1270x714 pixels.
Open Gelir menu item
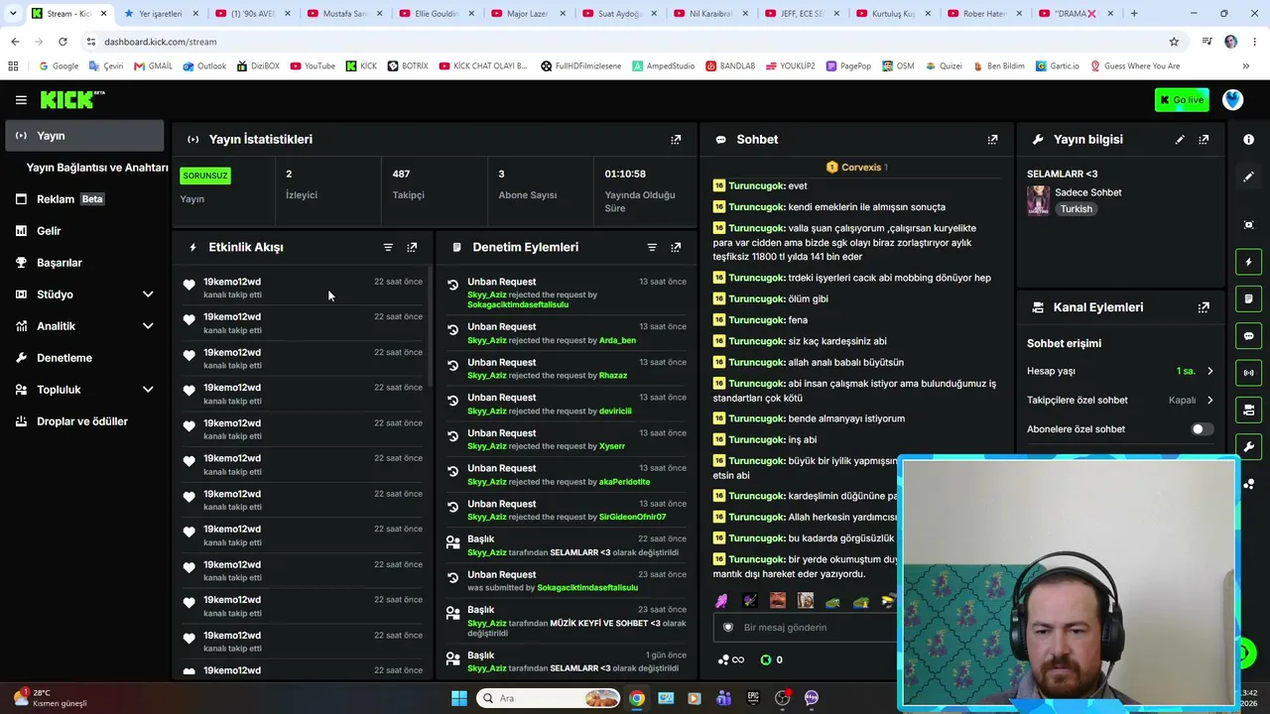tap(85, 231)
